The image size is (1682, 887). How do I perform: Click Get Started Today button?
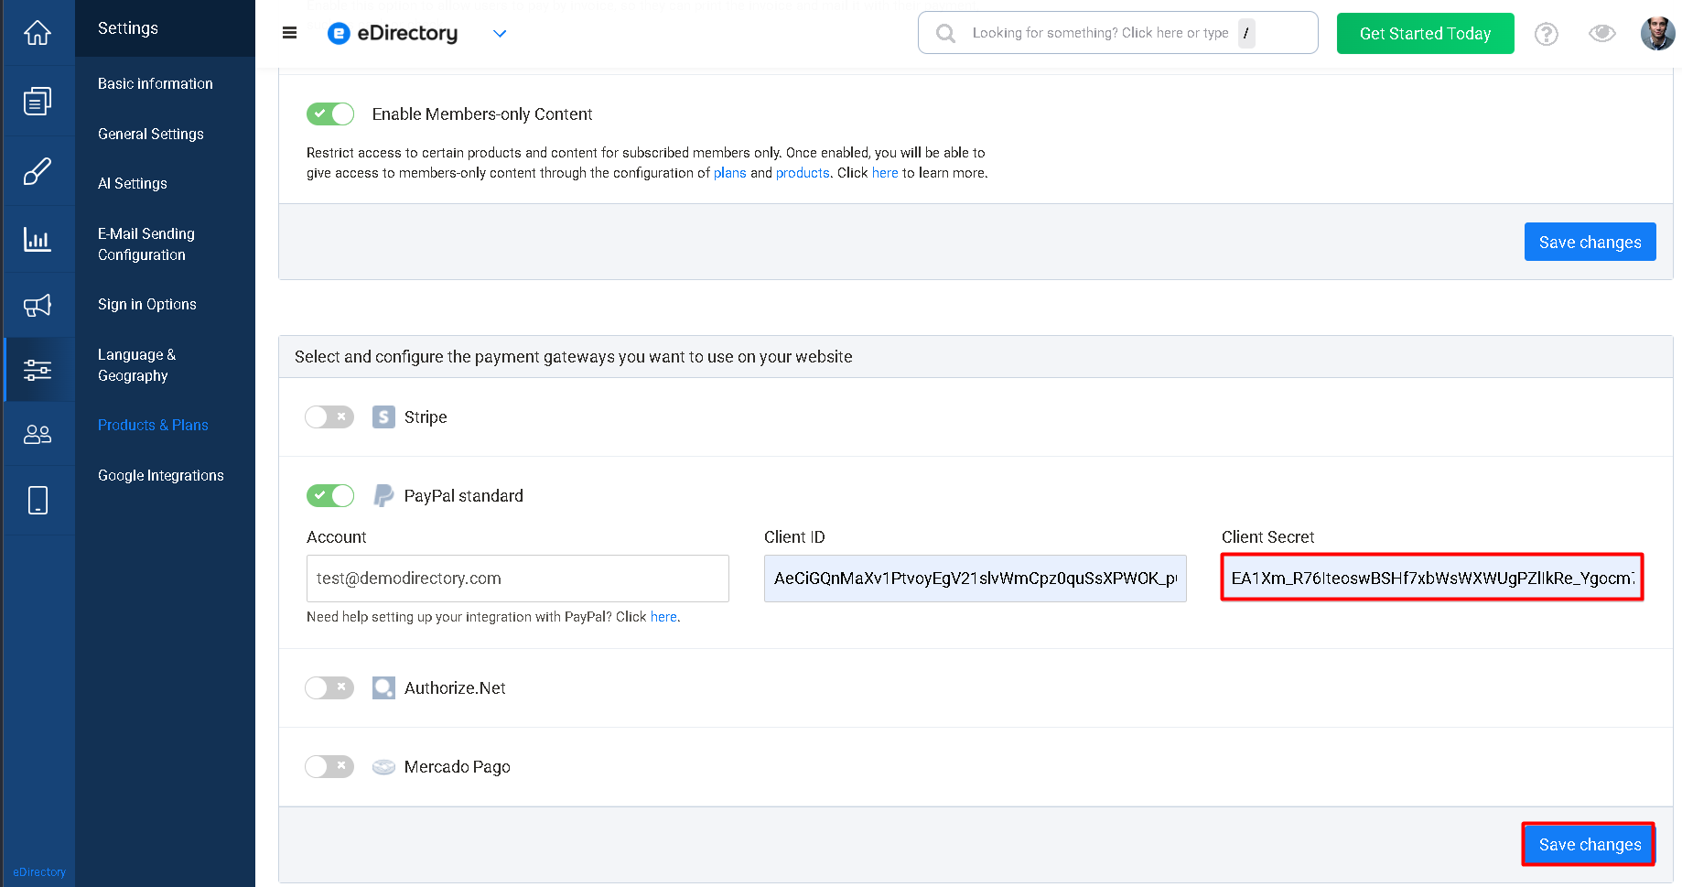click(x=1426, y=34)
